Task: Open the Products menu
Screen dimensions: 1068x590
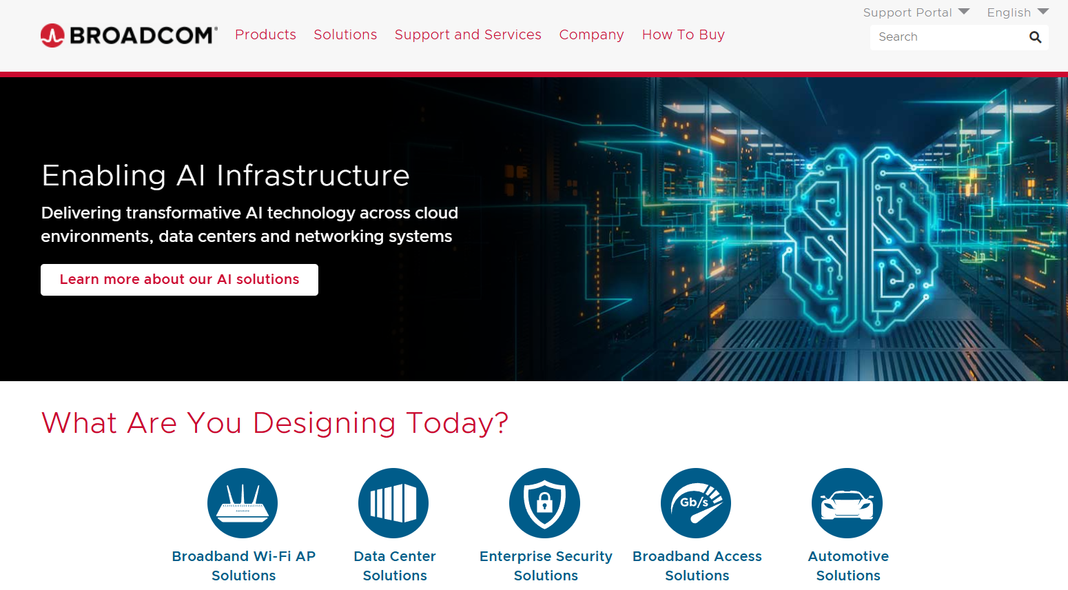Action: [x=265, y=34]
